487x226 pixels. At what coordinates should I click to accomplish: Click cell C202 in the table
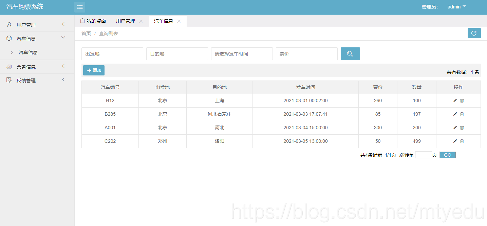pos(110,141)
